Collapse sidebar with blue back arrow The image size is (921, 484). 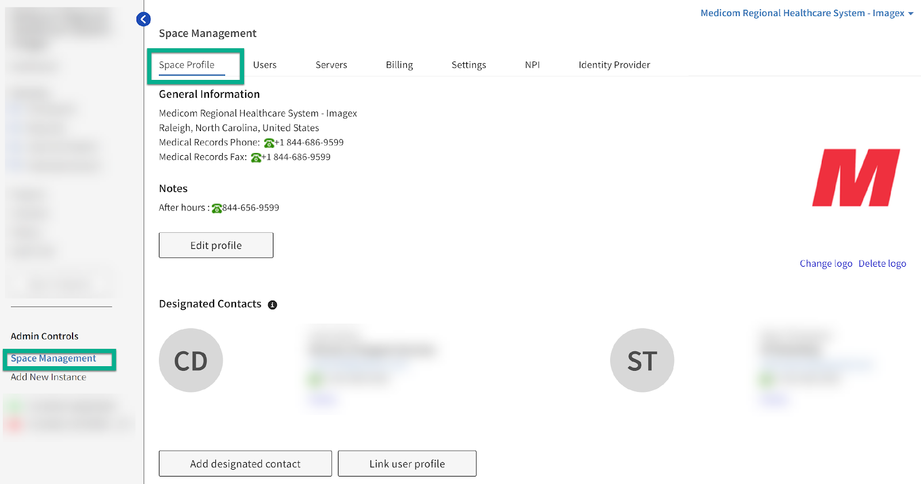pyautogui.click(x=143, y=20)
